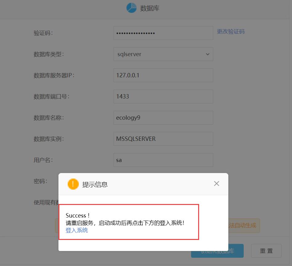Click the blue database logo icon
This screenshot has height=266, width=292.
coord(131,8)
